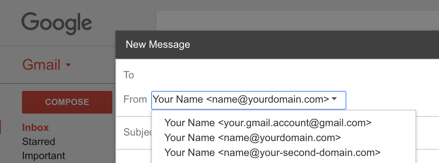Click the mail search box at top
Viewport: 439px width, 163px height.
pos(297,21)
